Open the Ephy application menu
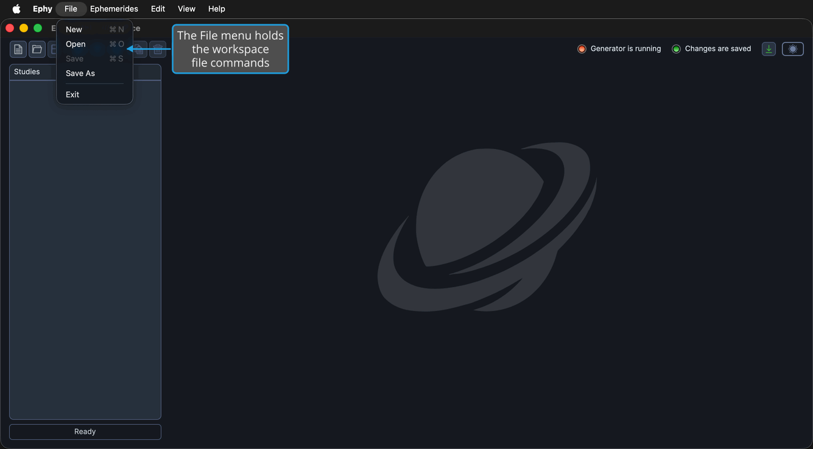Screen dimensions: 813x449 (x=42, y=9)
